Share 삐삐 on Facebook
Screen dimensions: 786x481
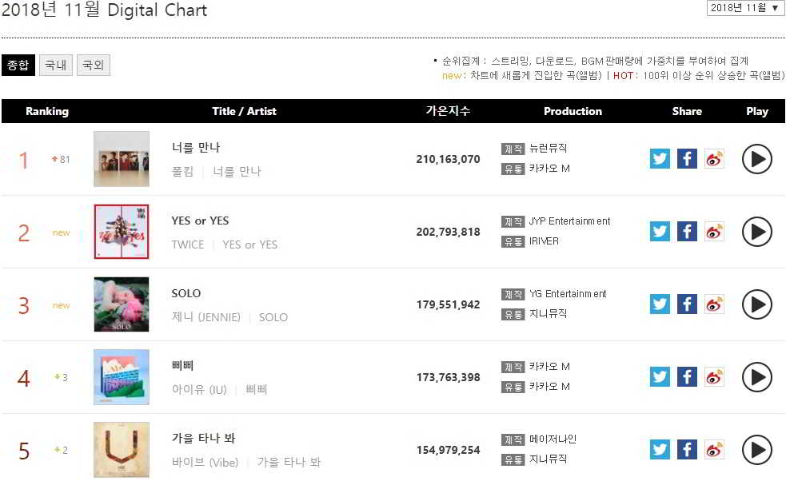point(687,376)
